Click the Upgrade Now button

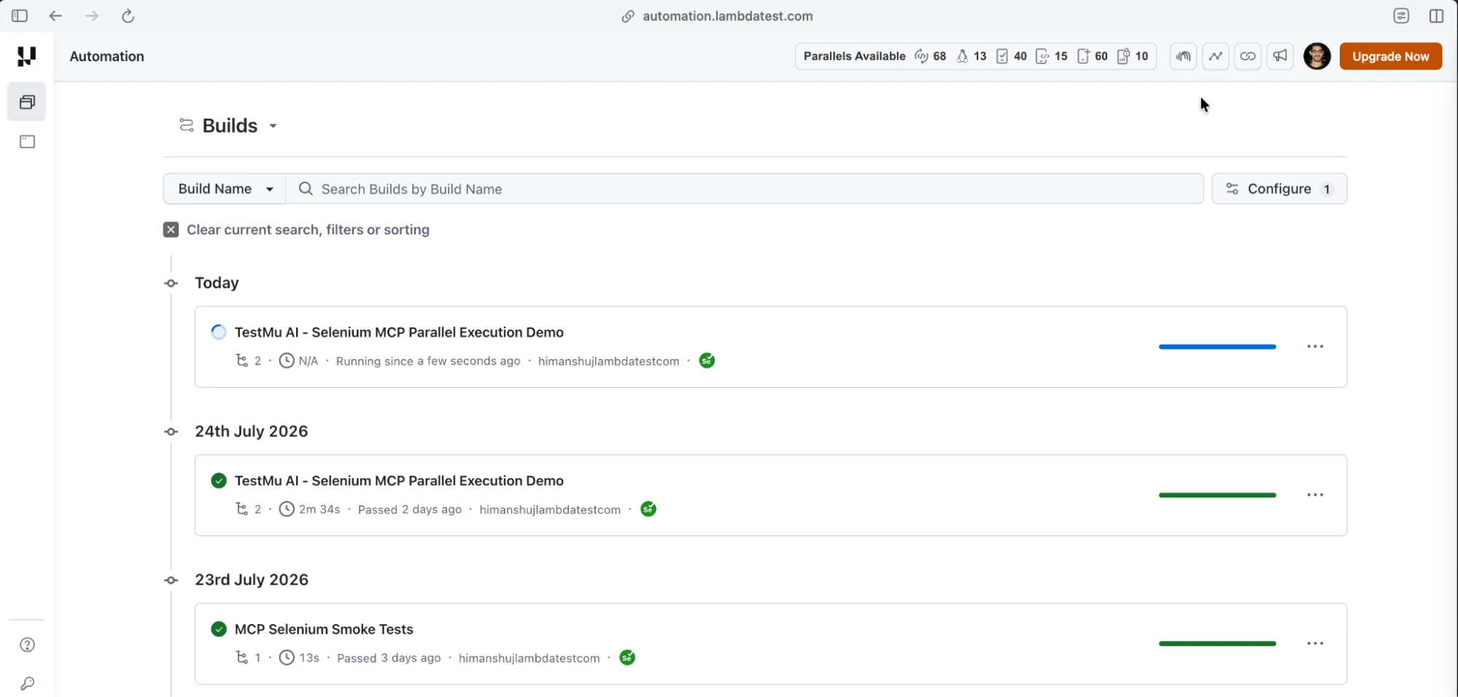(x=1390, y=56)
